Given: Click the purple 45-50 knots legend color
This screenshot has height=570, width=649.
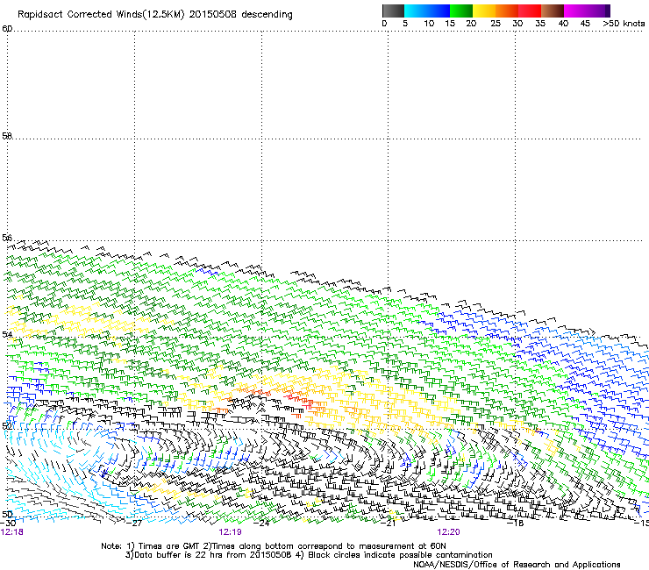Looking at the screenshot, I should tap(598, 11).
